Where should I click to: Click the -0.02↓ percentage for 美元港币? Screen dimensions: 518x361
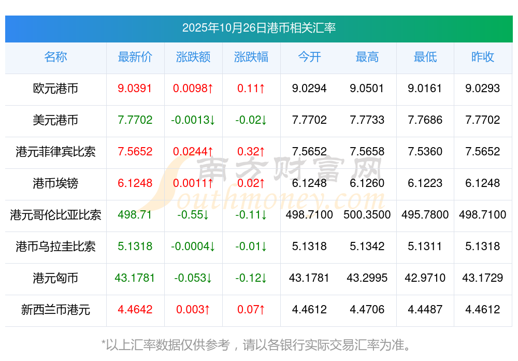pos(251,120)
